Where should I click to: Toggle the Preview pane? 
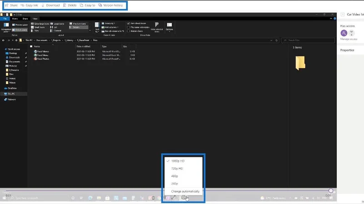(20, 25)
